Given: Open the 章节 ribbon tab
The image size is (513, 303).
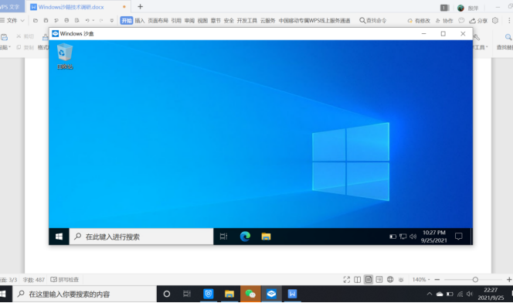Looking at the screenshot, I should click(216, 20).
